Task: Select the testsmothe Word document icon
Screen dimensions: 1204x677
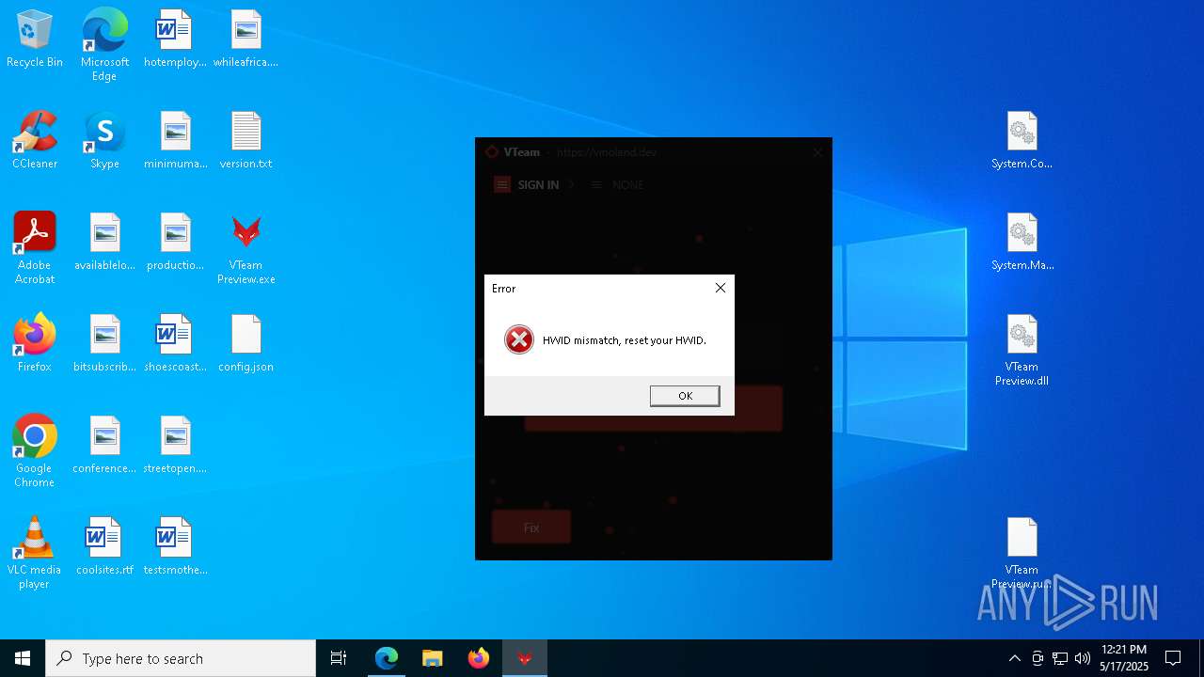Action: click(175, 546)
